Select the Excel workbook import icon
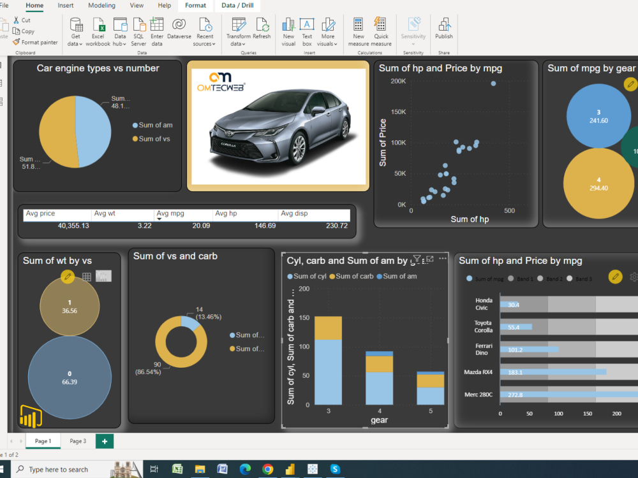This screenshot has height=478, width=638. point(98,30)
